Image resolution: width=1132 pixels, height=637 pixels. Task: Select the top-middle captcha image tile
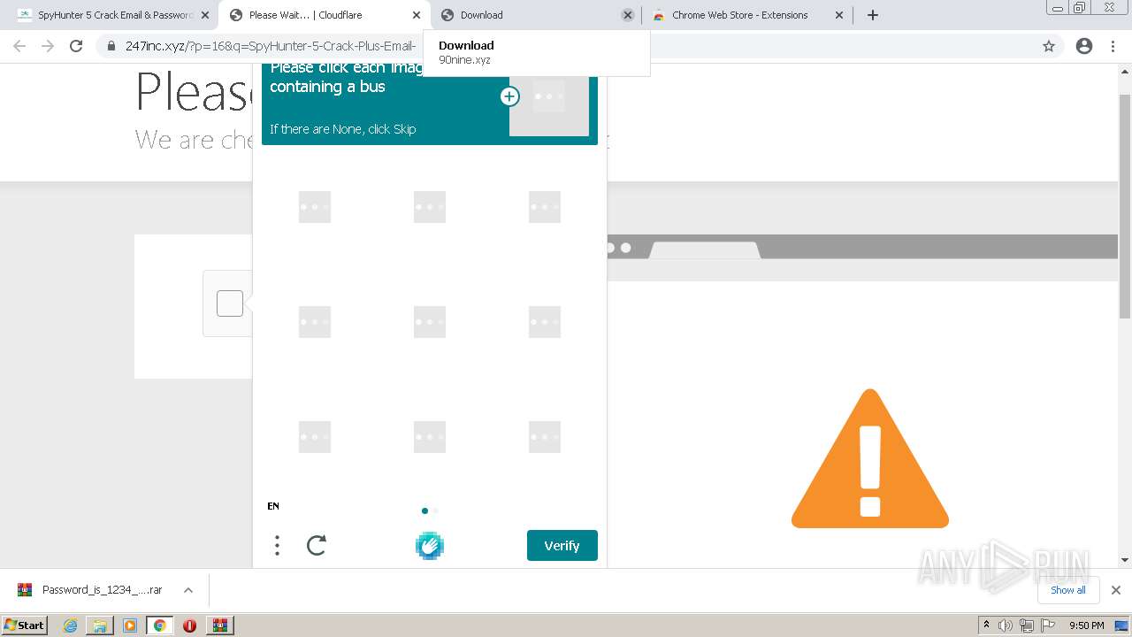tap(430, 207)
